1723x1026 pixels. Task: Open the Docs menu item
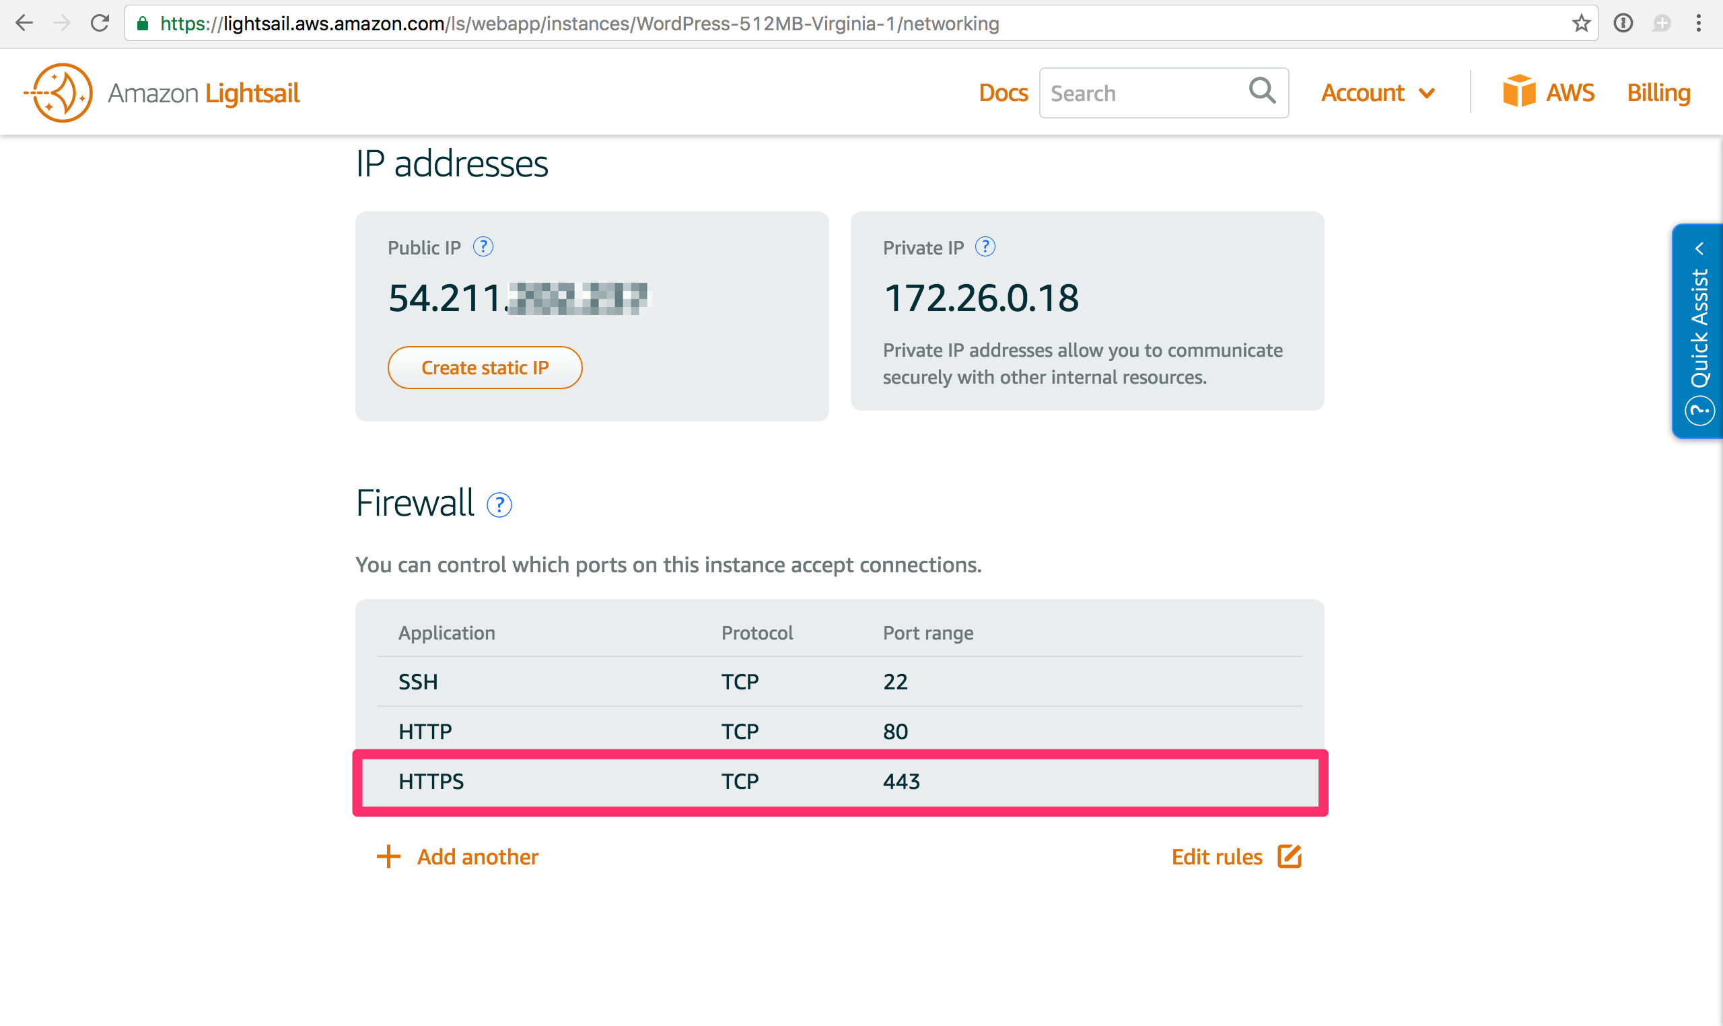[1003, 92]
